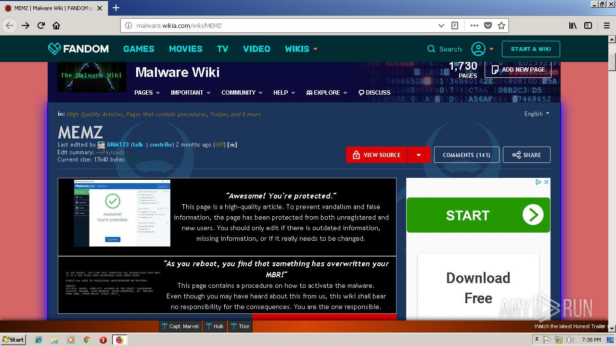This screenshot has height=346, width=616.
Task: Open the diff link in edit info
Action: (219, 145)
